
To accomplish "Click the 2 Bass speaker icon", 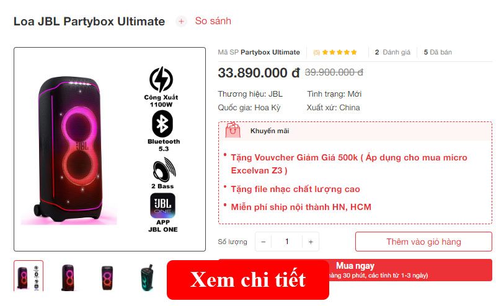I will [164, 170].
